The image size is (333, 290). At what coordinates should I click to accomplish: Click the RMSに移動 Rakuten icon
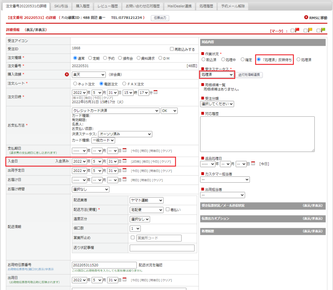coord(306,18)
